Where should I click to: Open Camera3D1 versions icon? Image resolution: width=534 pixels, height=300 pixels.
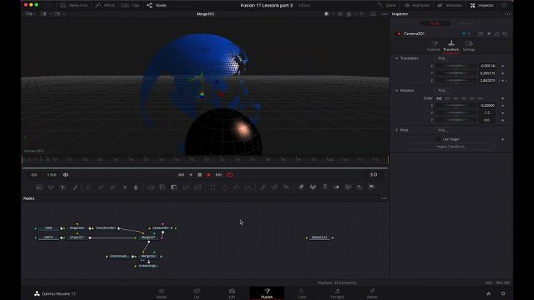click(x=480, y=34)
